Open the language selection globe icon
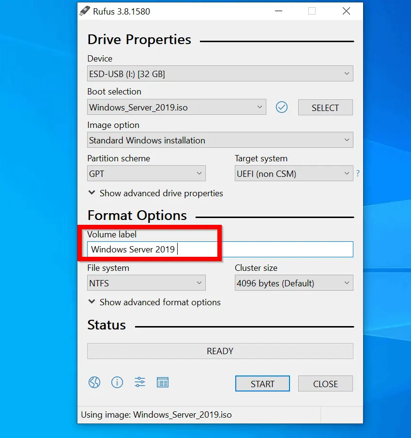This screenshot has height=438, width=411. [x=94, y=382]
